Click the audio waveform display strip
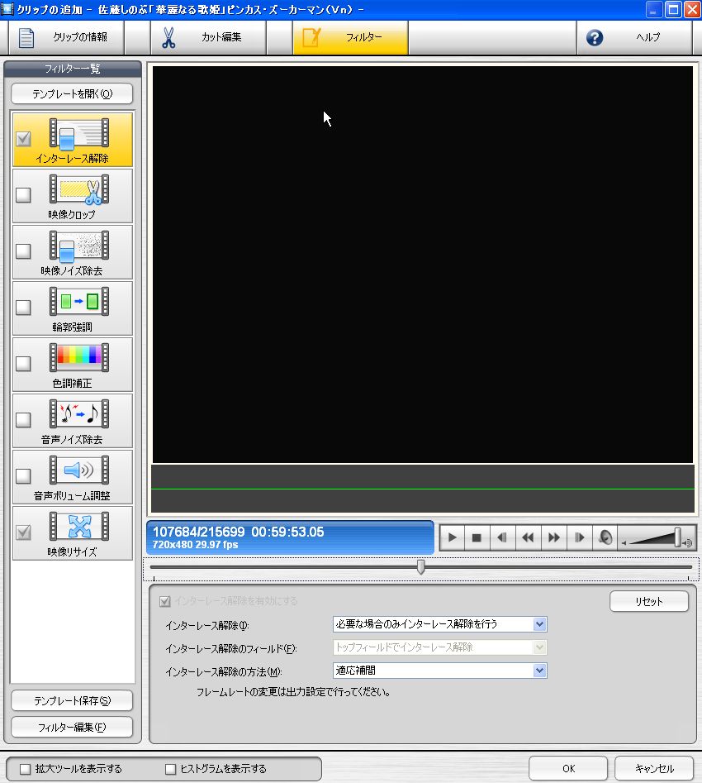 (423, 489)
